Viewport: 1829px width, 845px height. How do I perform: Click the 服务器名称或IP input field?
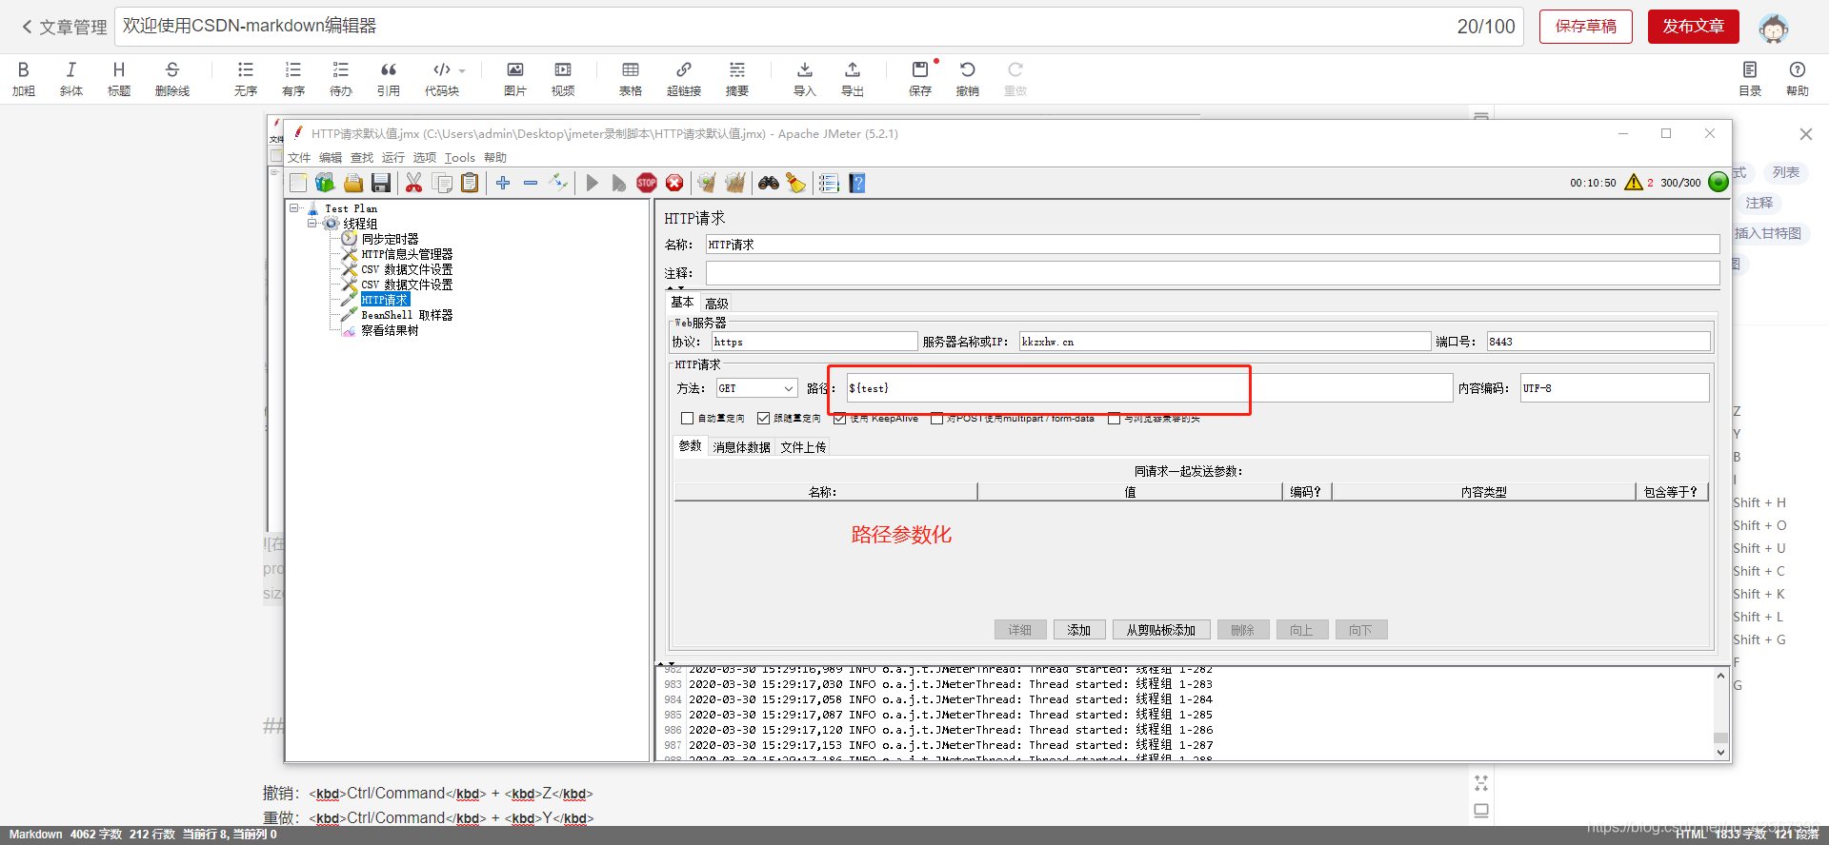pyautogui.click(x=1225, y=342)
